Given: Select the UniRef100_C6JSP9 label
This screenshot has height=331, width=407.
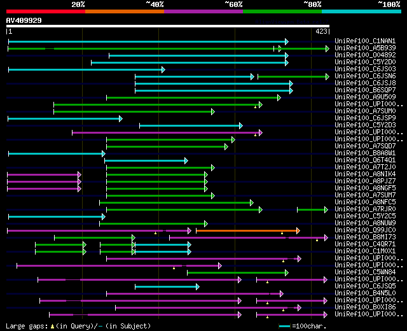Looking at the screenshot, I should [x=365, y=118].
